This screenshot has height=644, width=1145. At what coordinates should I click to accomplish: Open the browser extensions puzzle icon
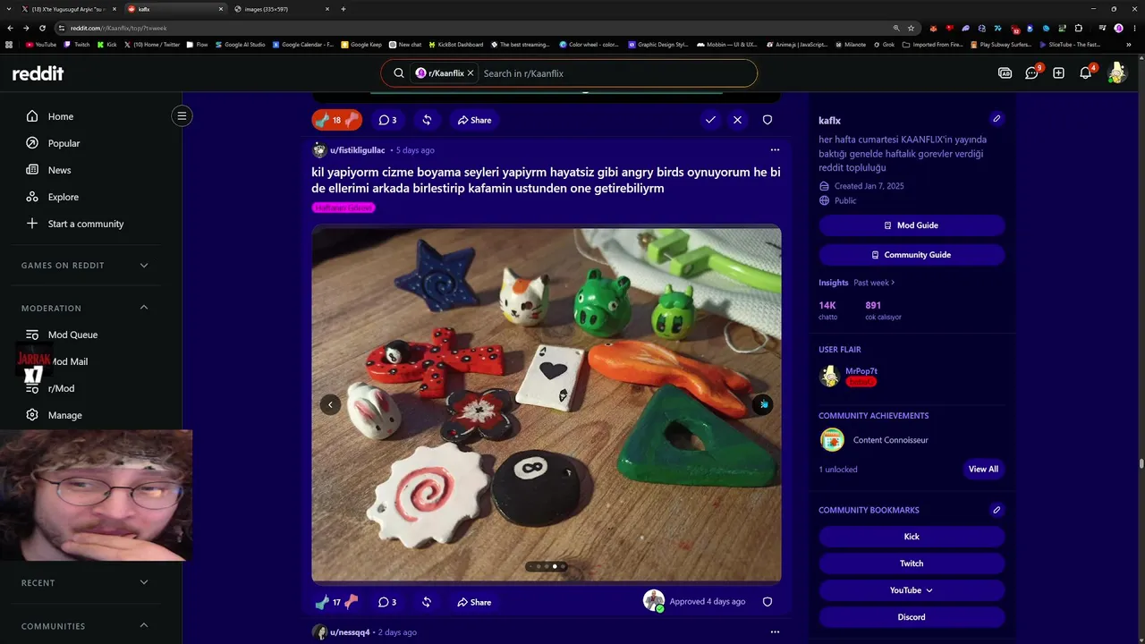[1079, 28]
